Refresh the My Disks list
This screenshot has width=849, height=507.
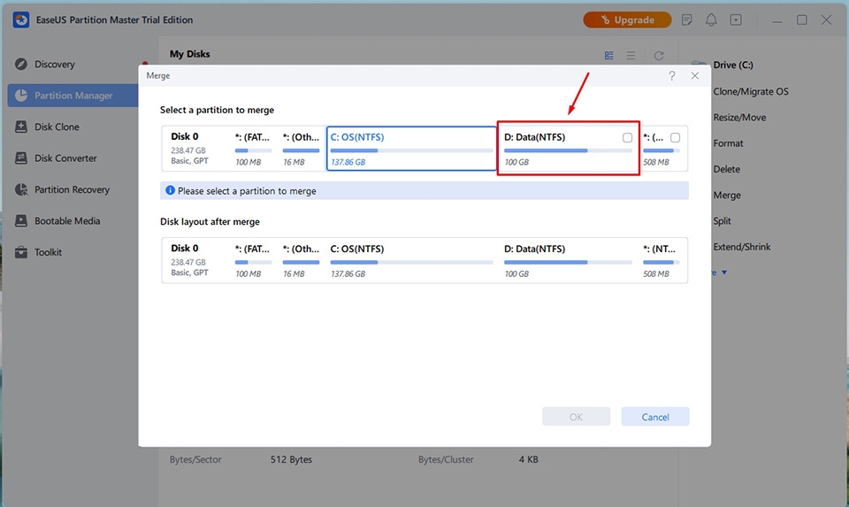tap(659, 56)
